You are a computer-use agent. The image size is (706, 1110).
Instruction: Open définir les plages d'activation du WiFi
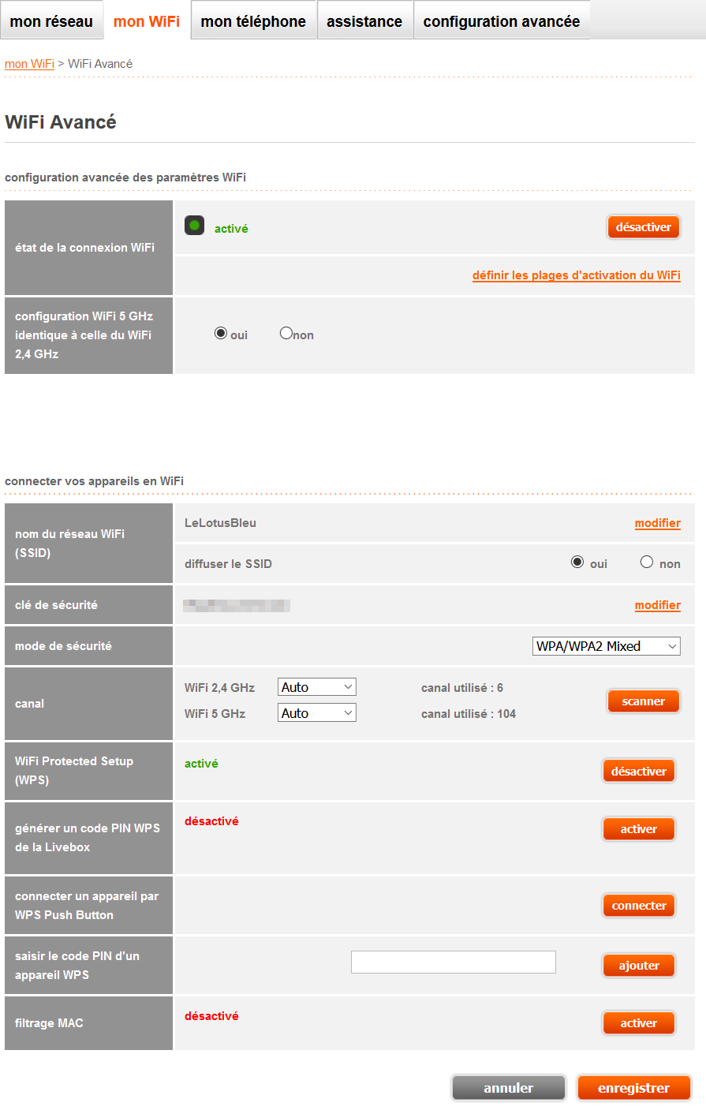[575, 275]
